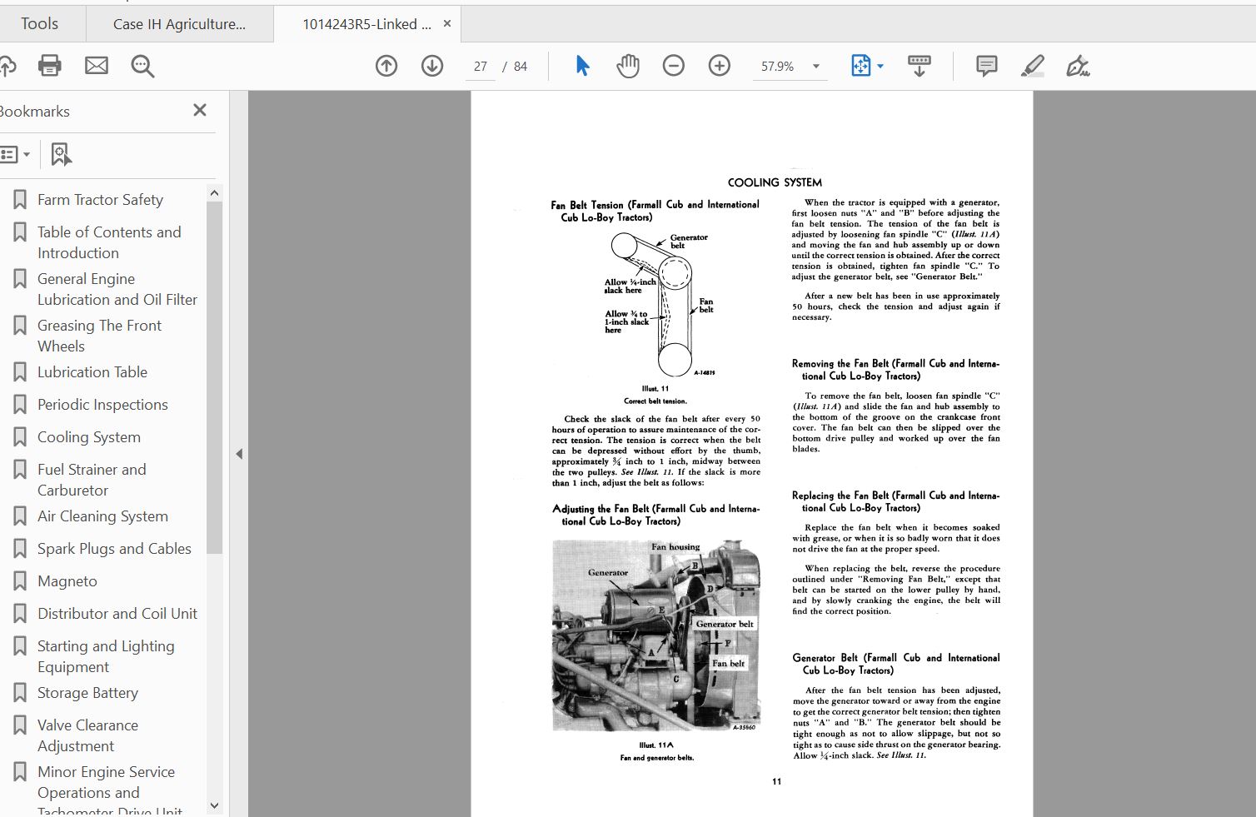
Task: Open the Add comment sticky note tool
Action: pyautogui.click(x=986, y=66)
